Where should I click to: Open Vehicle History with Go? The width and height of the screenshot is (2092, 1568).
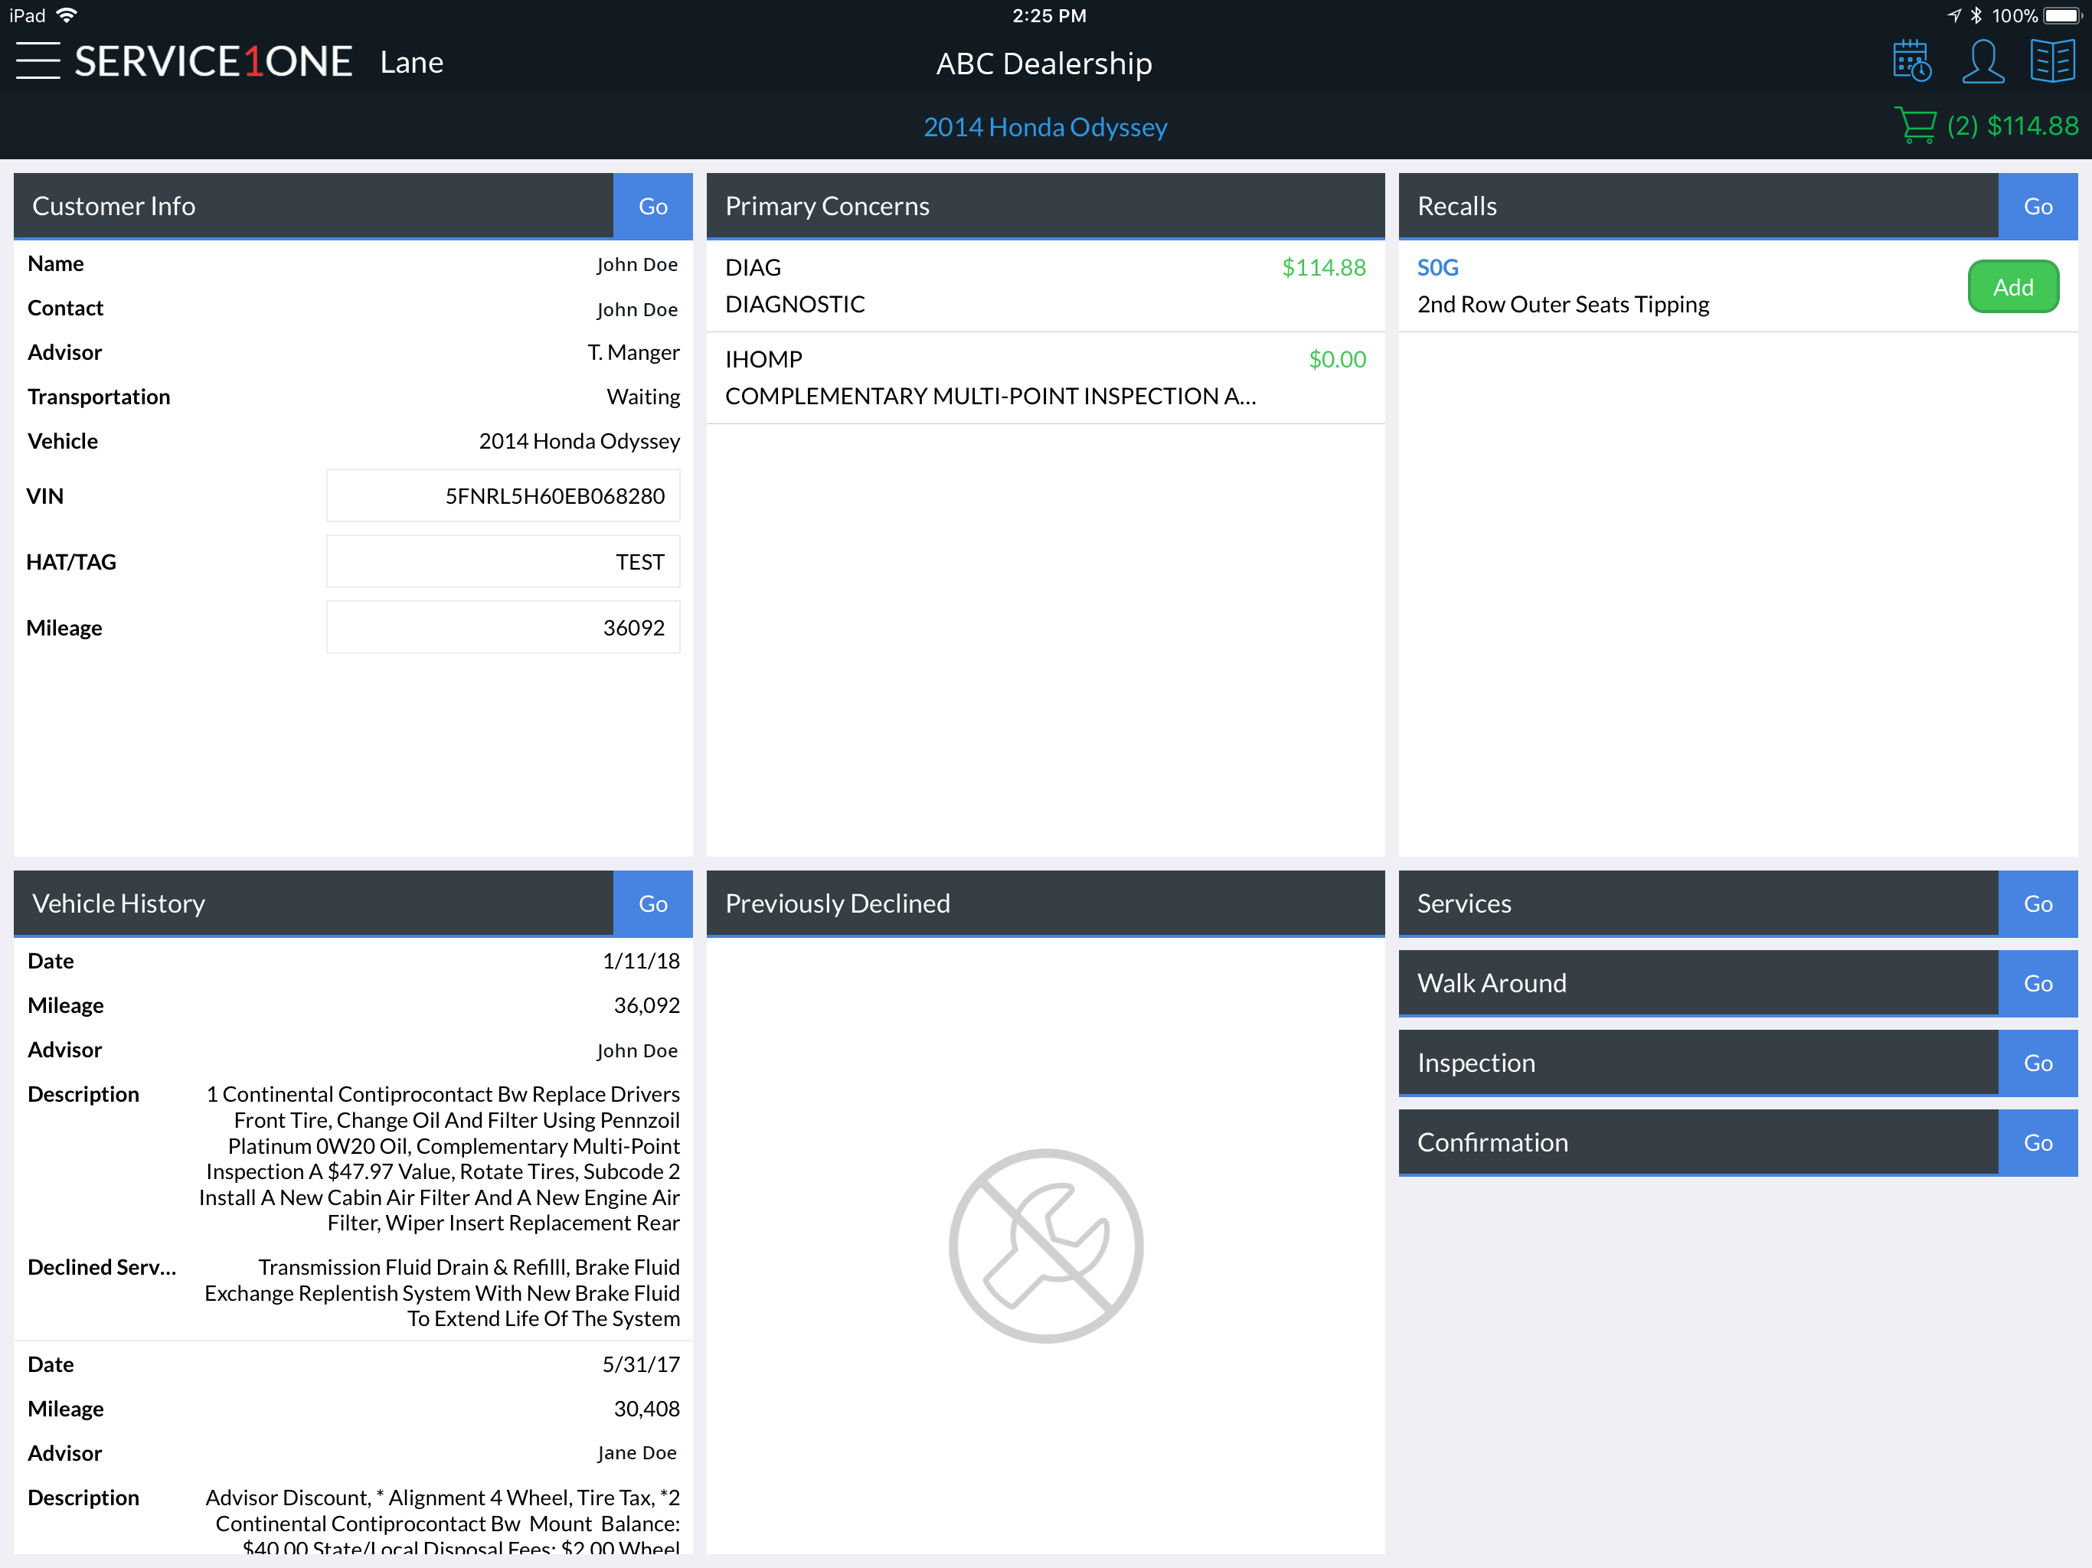[652, 903]
